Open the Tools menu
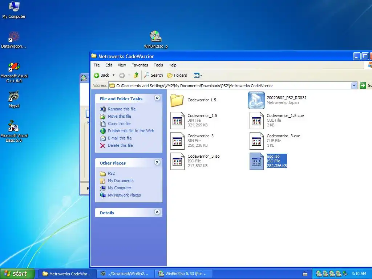Screen dimensions: 372x279 [x=158, y=65]
